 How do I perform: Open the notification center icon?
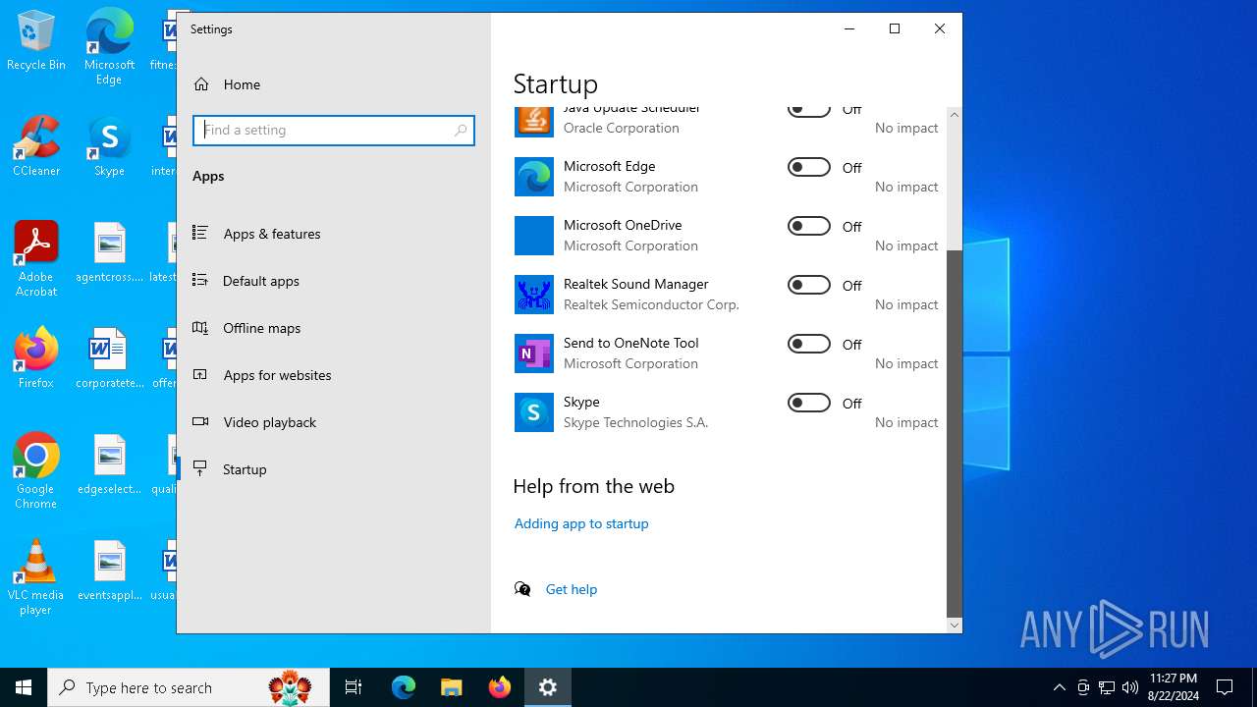point(1225,687)
